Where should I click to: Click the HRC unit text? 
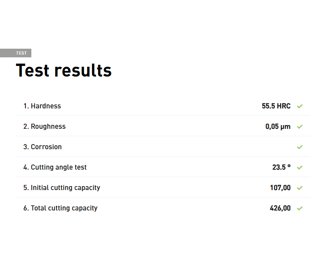pyautogui.click(x=284, y=106)
